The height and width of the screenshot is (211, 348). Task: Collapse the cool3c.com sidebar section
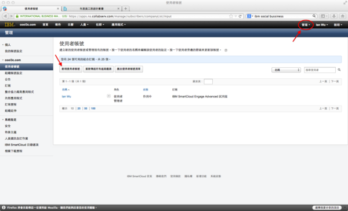point(3,60)
